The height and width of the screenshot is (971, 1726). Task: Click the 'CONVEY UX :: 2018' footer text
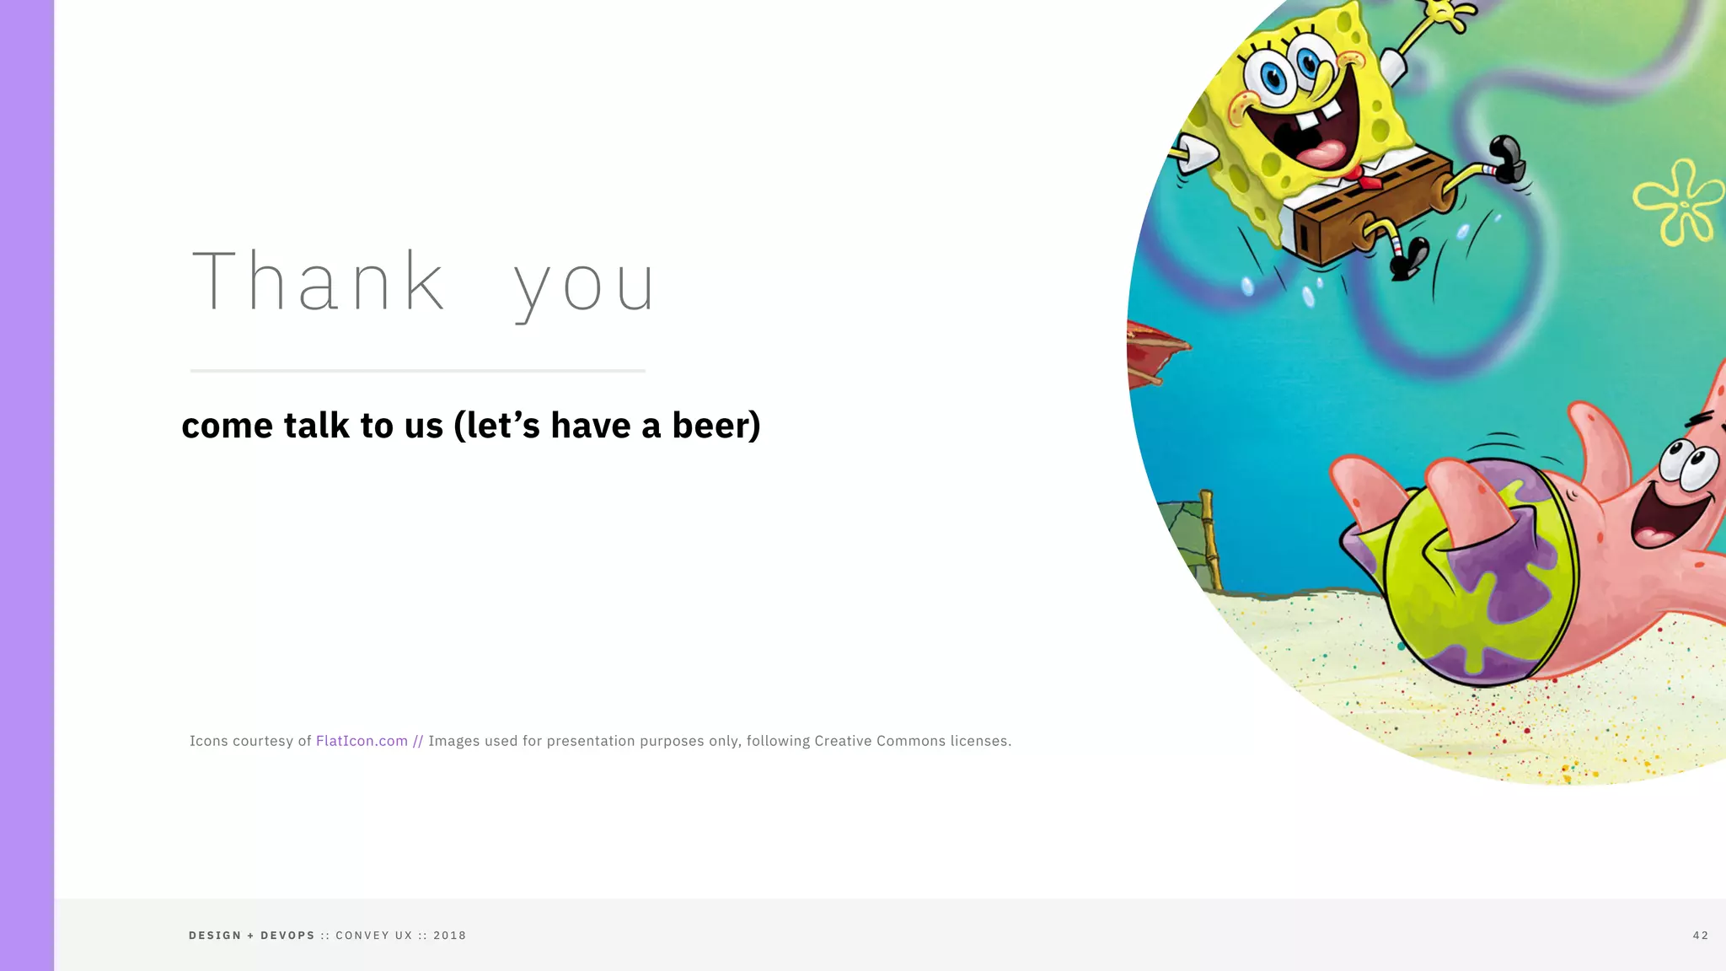tap(401, 936)
